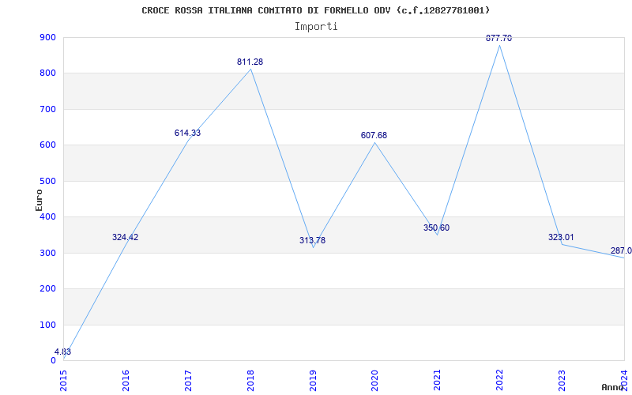Click the x-axis year 2023
This screenshot has width=632, height=395.
tap(562, 380)
